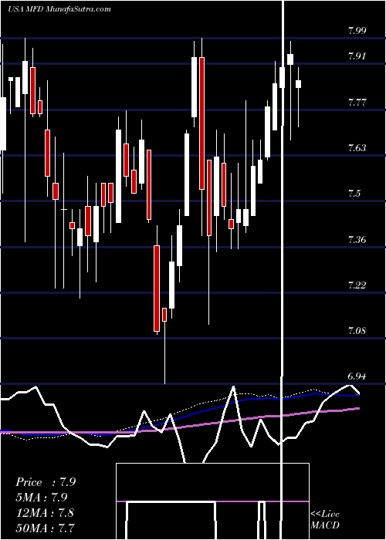Click the 7.5 price axis label
386x540 pixels.
[354, 194]
